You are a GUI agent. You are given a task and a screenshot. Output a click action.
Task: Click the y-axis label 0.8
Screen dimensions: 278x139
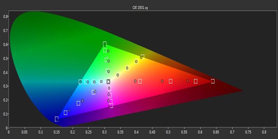click(x=5, y=16)
